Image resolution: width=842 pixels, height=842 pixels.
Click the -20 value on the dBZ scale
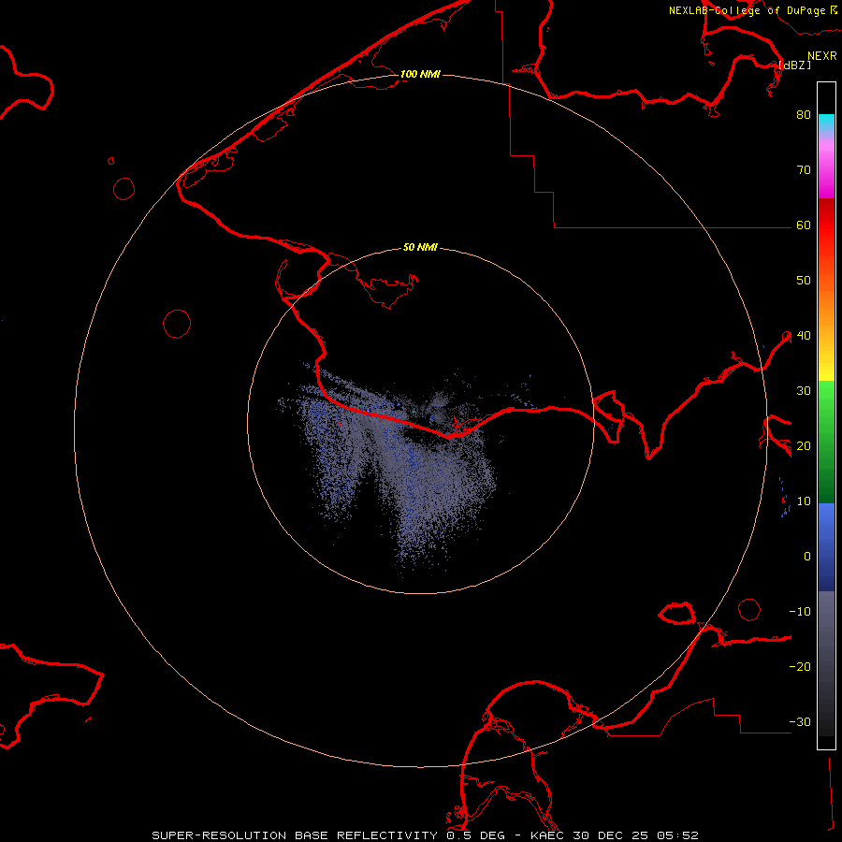(x=800, y=667)
